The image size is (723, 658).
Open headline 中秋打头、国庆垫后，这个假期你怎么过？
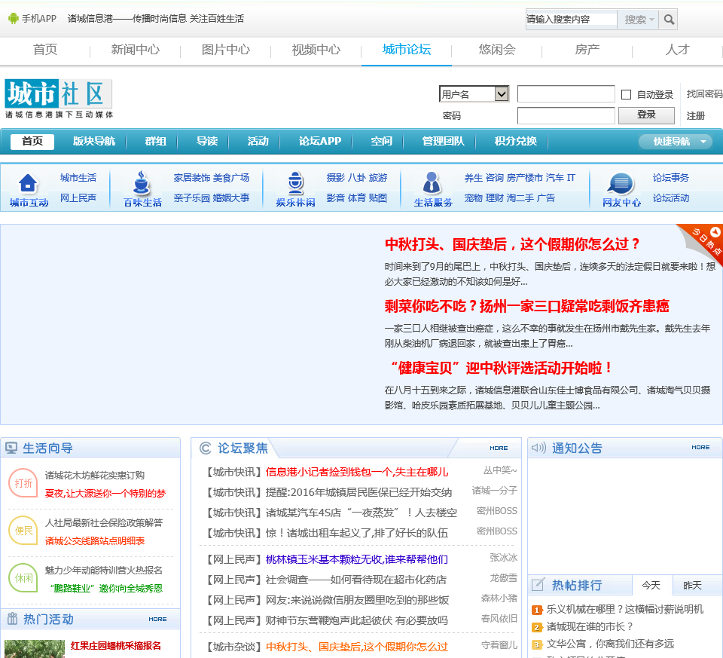[x=512, y=244]
